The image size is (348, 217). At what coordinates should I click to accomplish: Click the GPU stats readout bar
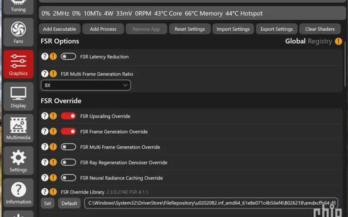click(192, 13)
